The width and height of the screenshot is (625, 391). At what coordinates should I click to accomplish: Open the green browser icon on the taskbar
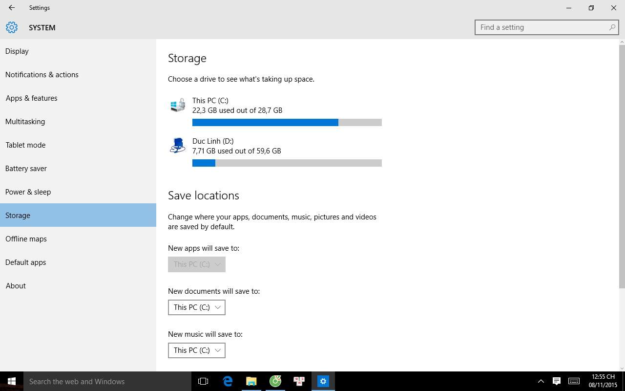click(275, 381)
